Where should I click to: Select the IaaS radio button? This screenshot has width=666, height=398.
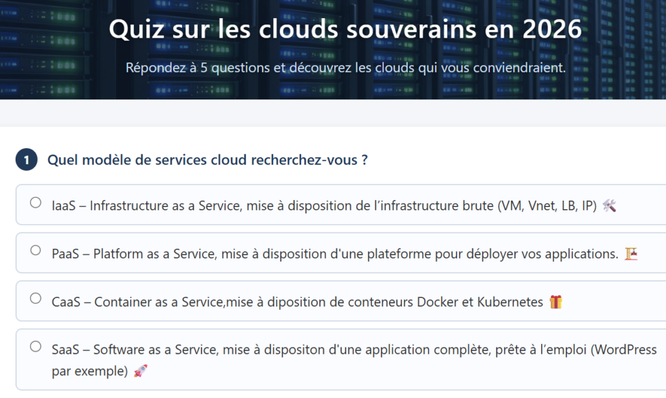(36, 203)
